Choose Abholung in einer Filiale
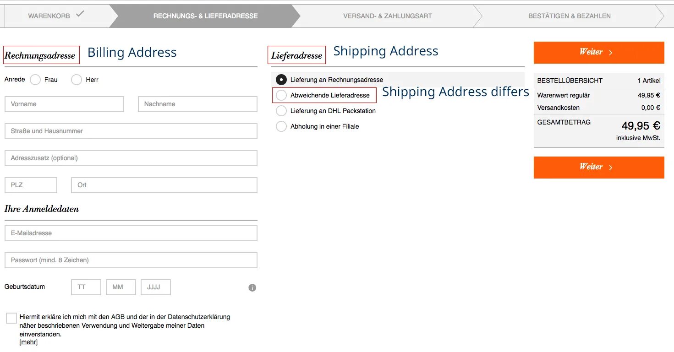This screenshot has width=674, height=352. pos(281,126)
